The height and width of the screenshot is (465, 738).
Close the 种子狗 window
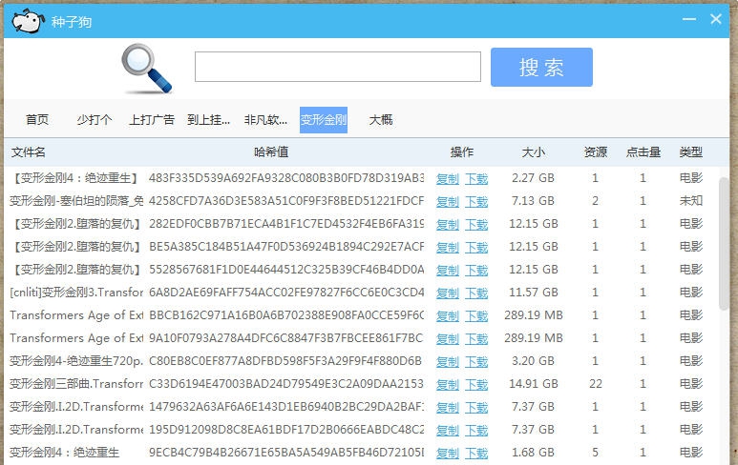point(716,19)
